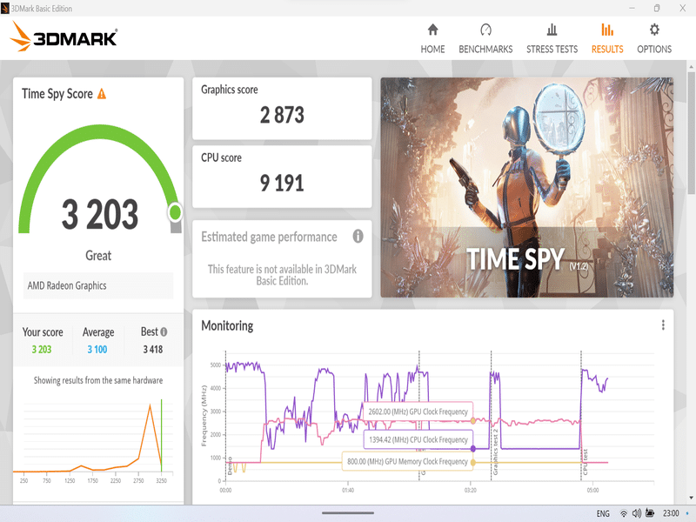Image resolution: width=696 pixels, height=522 pixels.
Task: Open the Monitoring panel three-dot menu
Action: click(663, 325)
